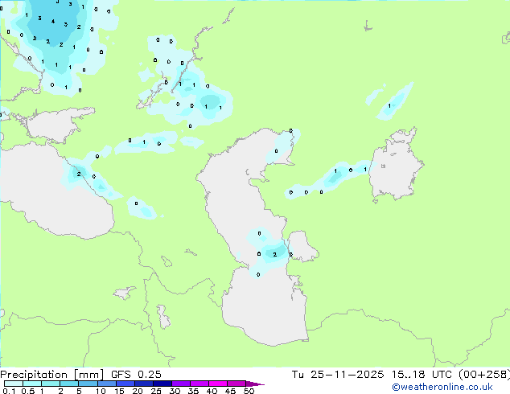
Task: Click the 'GFS 0.25' model label
Action: [136, 375]
